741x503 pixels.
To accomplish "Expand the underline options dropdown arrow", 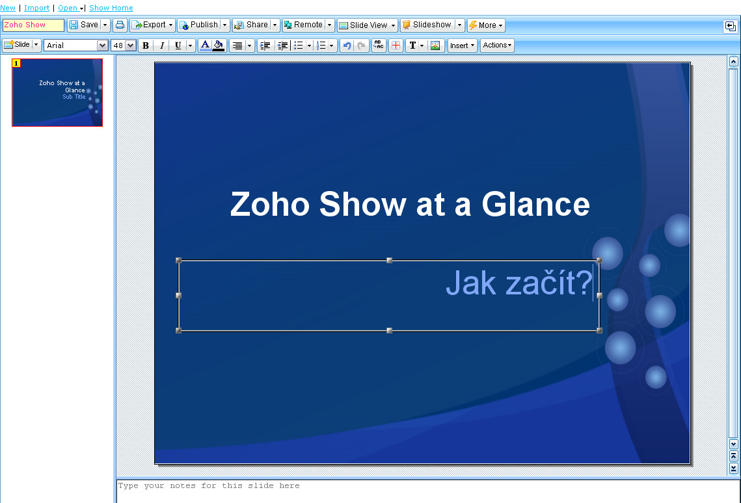I will [190, 45].
